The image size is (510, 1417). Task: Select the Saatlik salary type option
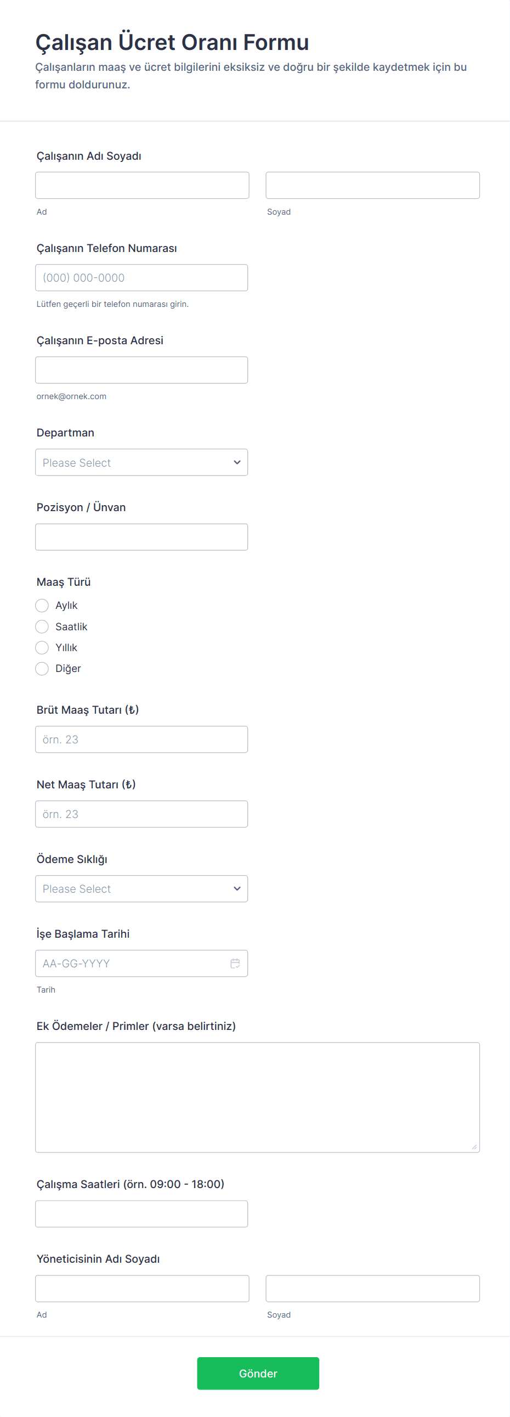pyautogui.click(x=42, y=626)
